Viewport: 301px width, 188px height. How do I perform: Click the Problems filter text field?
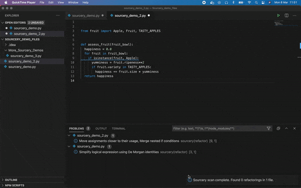coord(219,128)
